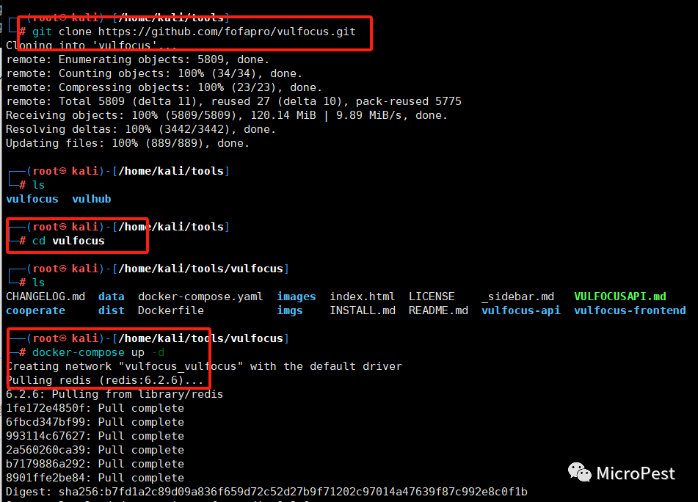Screen dimensions: 698x502
Task: Click CHANGELOG.md in the file listing
Action: pos(46,297)
